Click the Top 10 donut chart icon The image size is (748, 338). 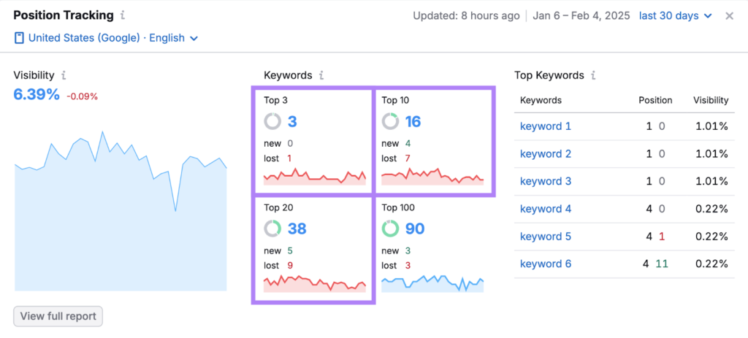pos(390,121)
